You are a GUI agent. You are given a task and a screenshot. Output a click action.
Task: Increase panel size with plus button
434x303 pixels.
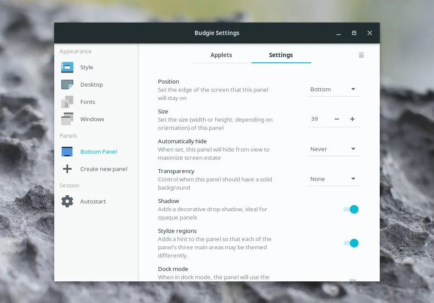tap(352, 119)
